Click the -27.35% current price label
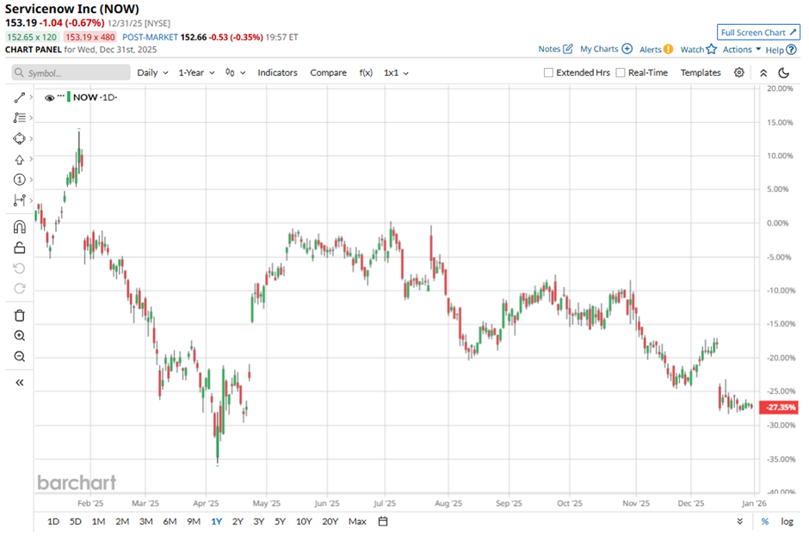Image resolution: width=809 pixels, height=540 pixels. coord(779,407)
